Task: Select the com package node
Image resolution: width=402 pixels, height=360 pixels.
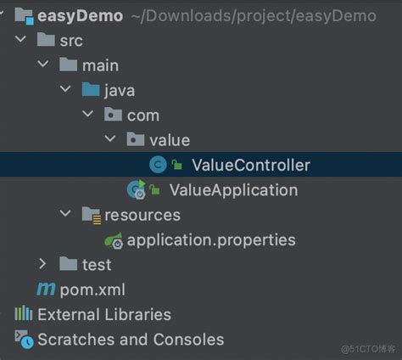Action: pyautogui.click(x=143, y=115)
